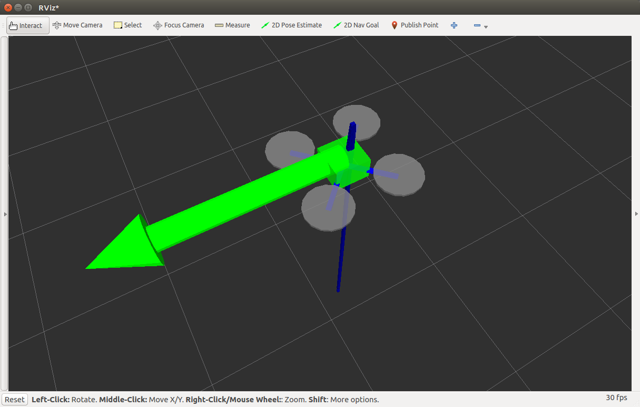
Task: Minimize the RViz window
Action: click(x=18, y=7)
